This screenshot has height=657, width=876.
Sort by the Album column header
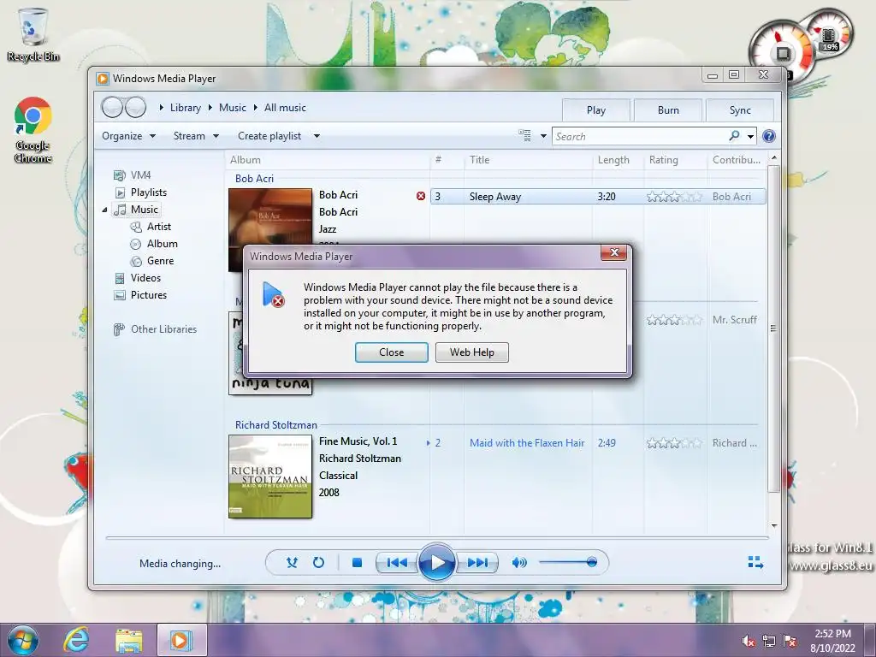[x=246, y=160]
